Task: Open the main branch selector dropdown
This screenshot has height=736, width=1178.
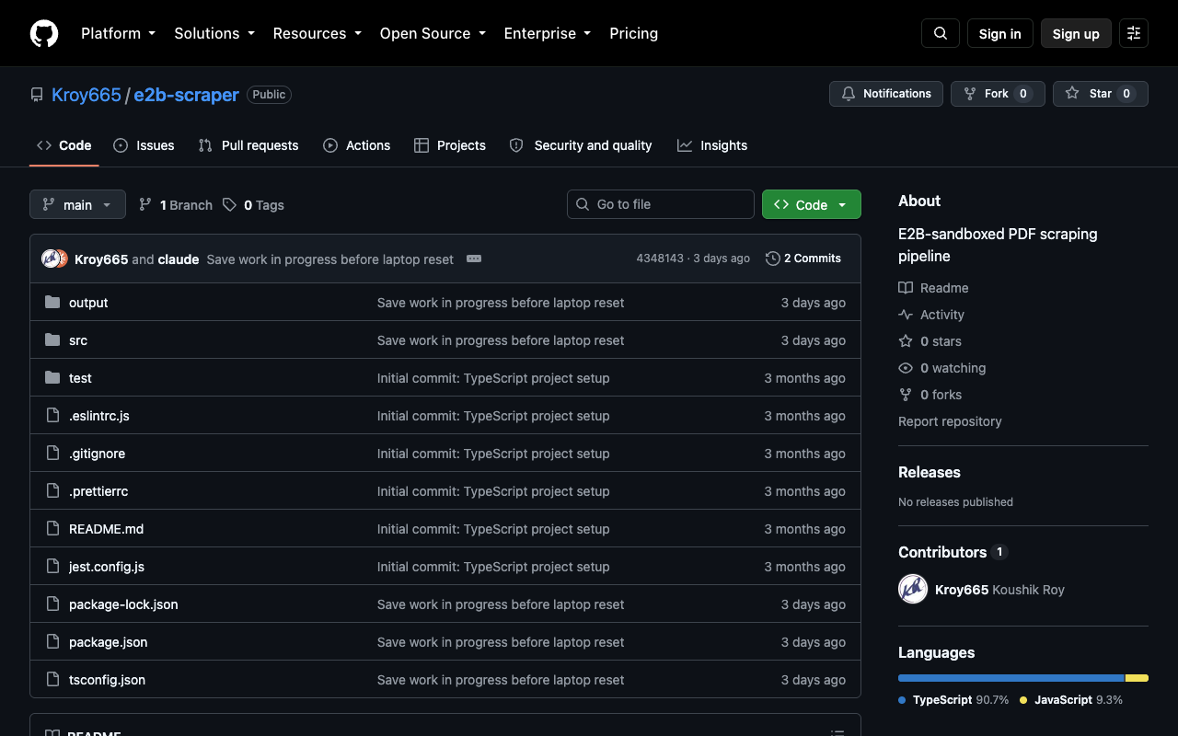Action: (77, 204)
